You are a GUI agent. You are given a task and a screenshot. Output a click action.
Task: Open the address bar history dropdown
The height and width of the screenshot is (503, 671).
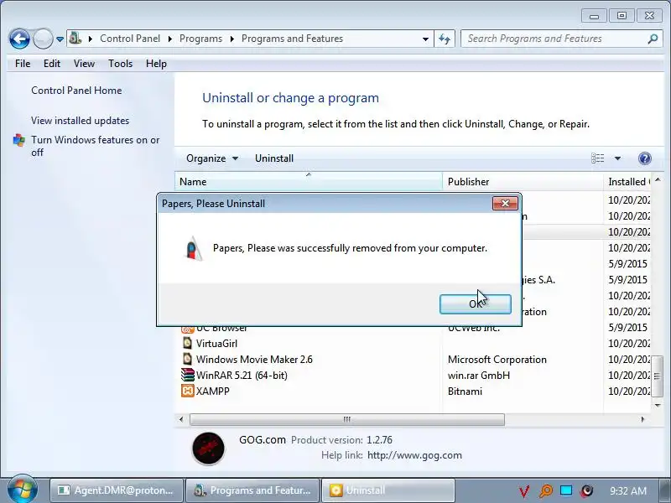[x=425, y=39]
